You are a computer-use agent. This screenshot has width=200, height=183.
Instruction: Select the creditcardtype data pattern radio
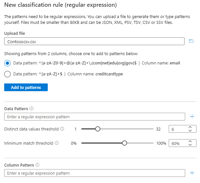pos(7,74)
